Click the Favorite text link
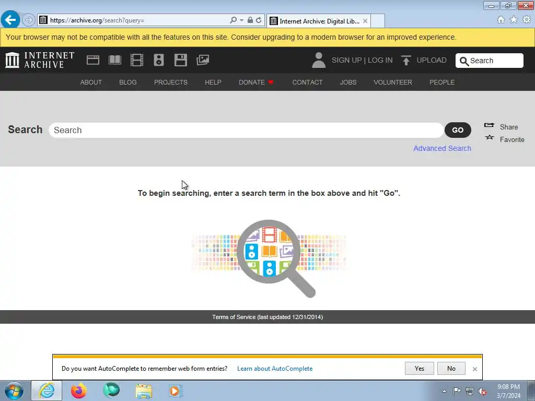 [512, 139]
